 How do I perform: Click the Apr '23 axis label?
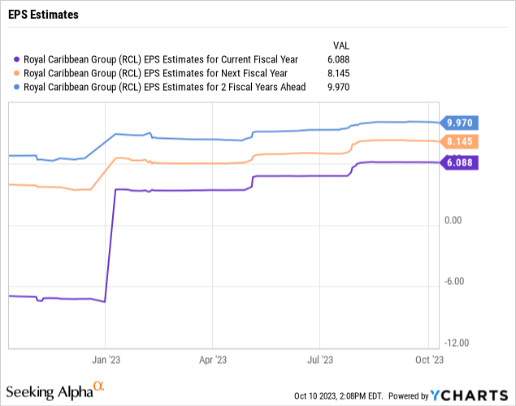(x=212, y=358)
